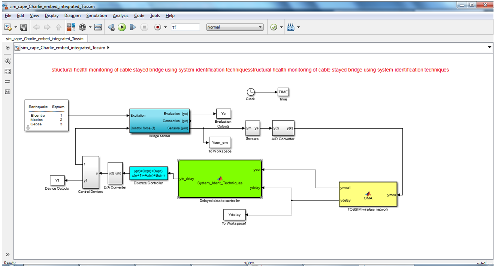
Task: Open the Diagram menu
Action: [x=72, y=16]
